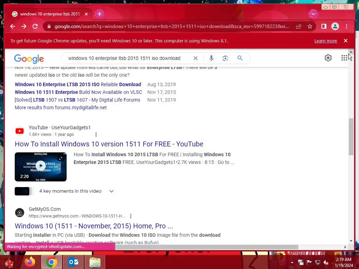Open Firefox from the taskbar
The height and width of the screenshot is (269, 359).
pos(30,262)
